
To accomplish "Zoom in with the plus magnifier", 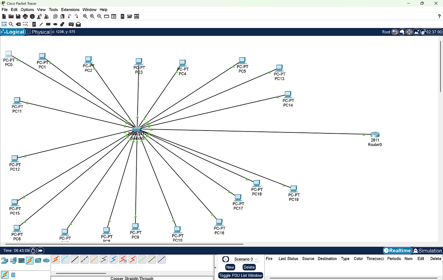I will pyautogui.click(x=85, y=16).
